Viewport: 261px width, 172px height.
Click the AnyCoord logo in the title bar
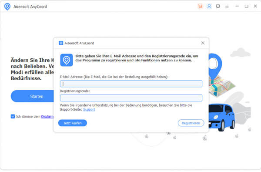pos(7,7)
